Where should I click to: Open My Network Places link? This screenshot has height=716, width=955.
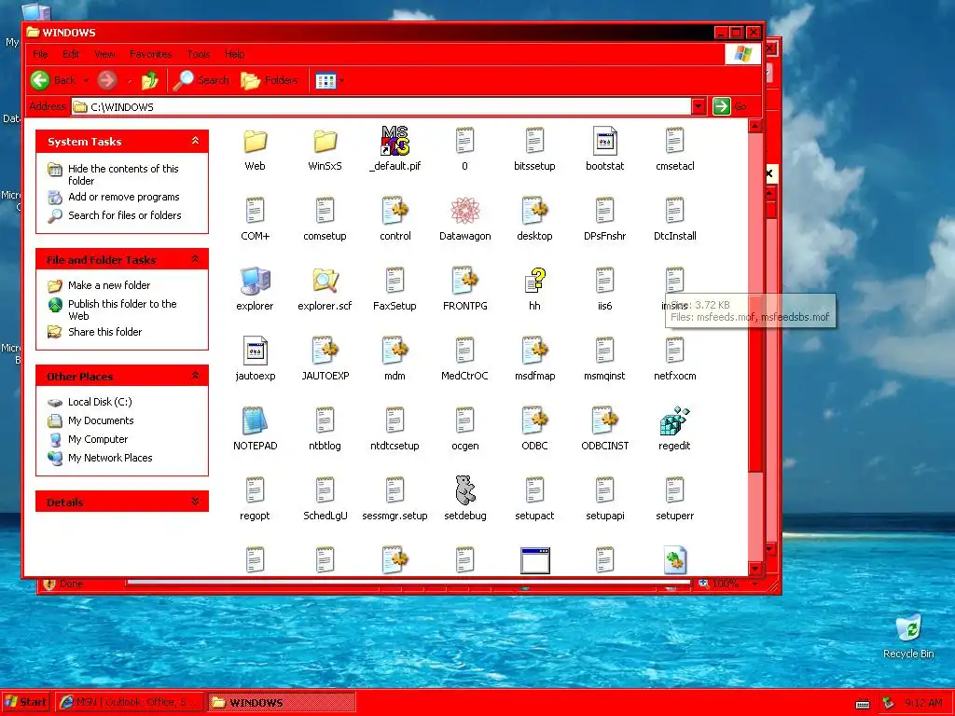[x=110, y=458]
